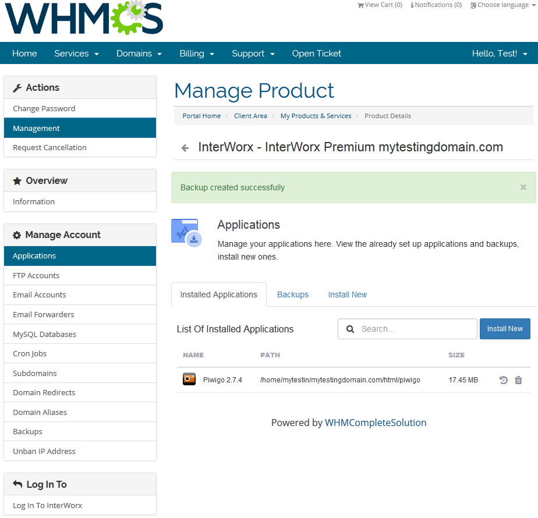The image size is (538, 518).
Task: Sort by NAME column header
Action: pyautogui.click(x=193, y=355)
